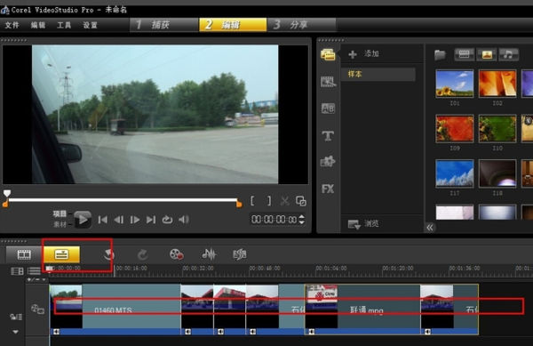Click the scissors split clip icon

(x=285, y=201)
